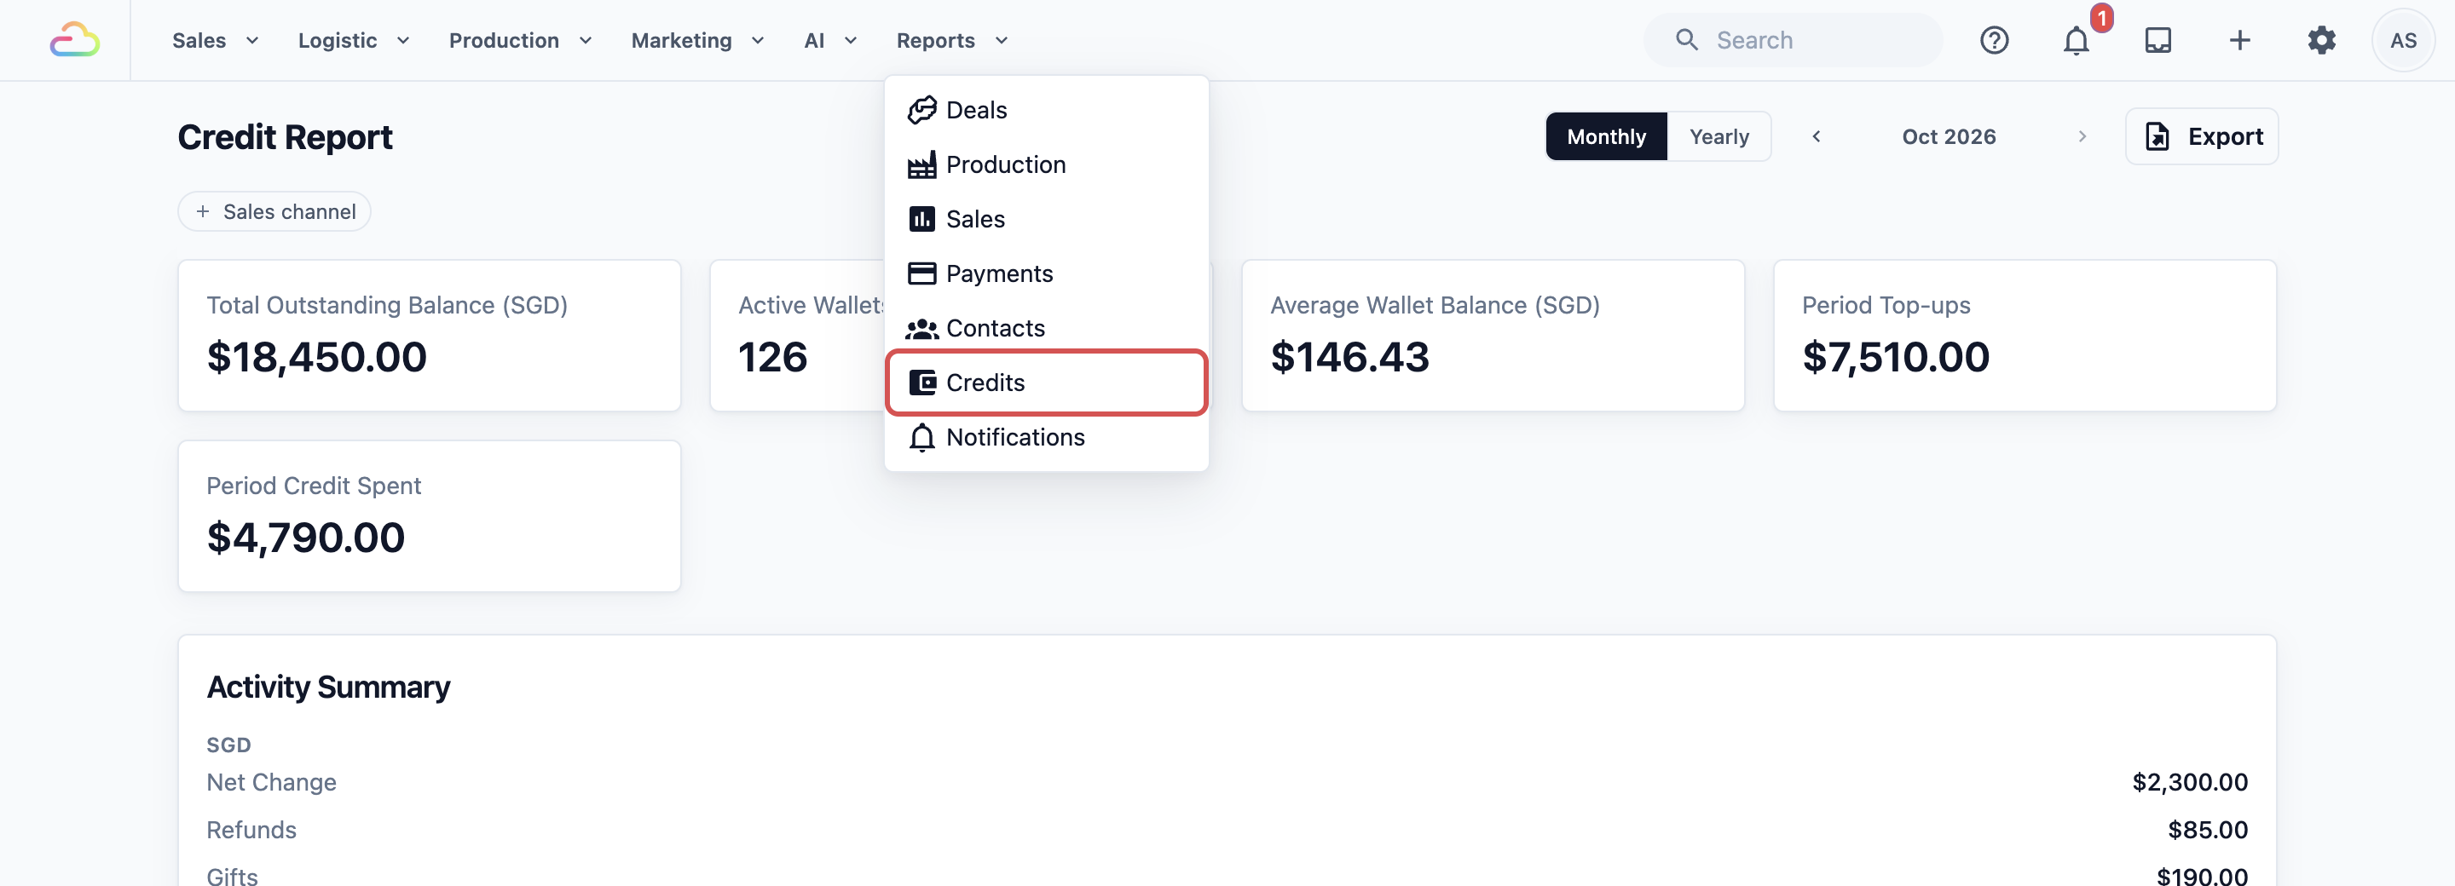The height and width of the screenshot is (886, 2455).
Task: Click the Export file icon
Action: click(x=2157, y=136)
